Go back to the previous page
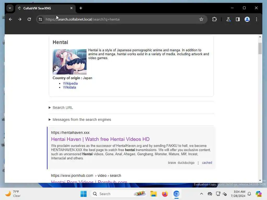The height and width of the screenshot is (200, 267). (10, 19)
